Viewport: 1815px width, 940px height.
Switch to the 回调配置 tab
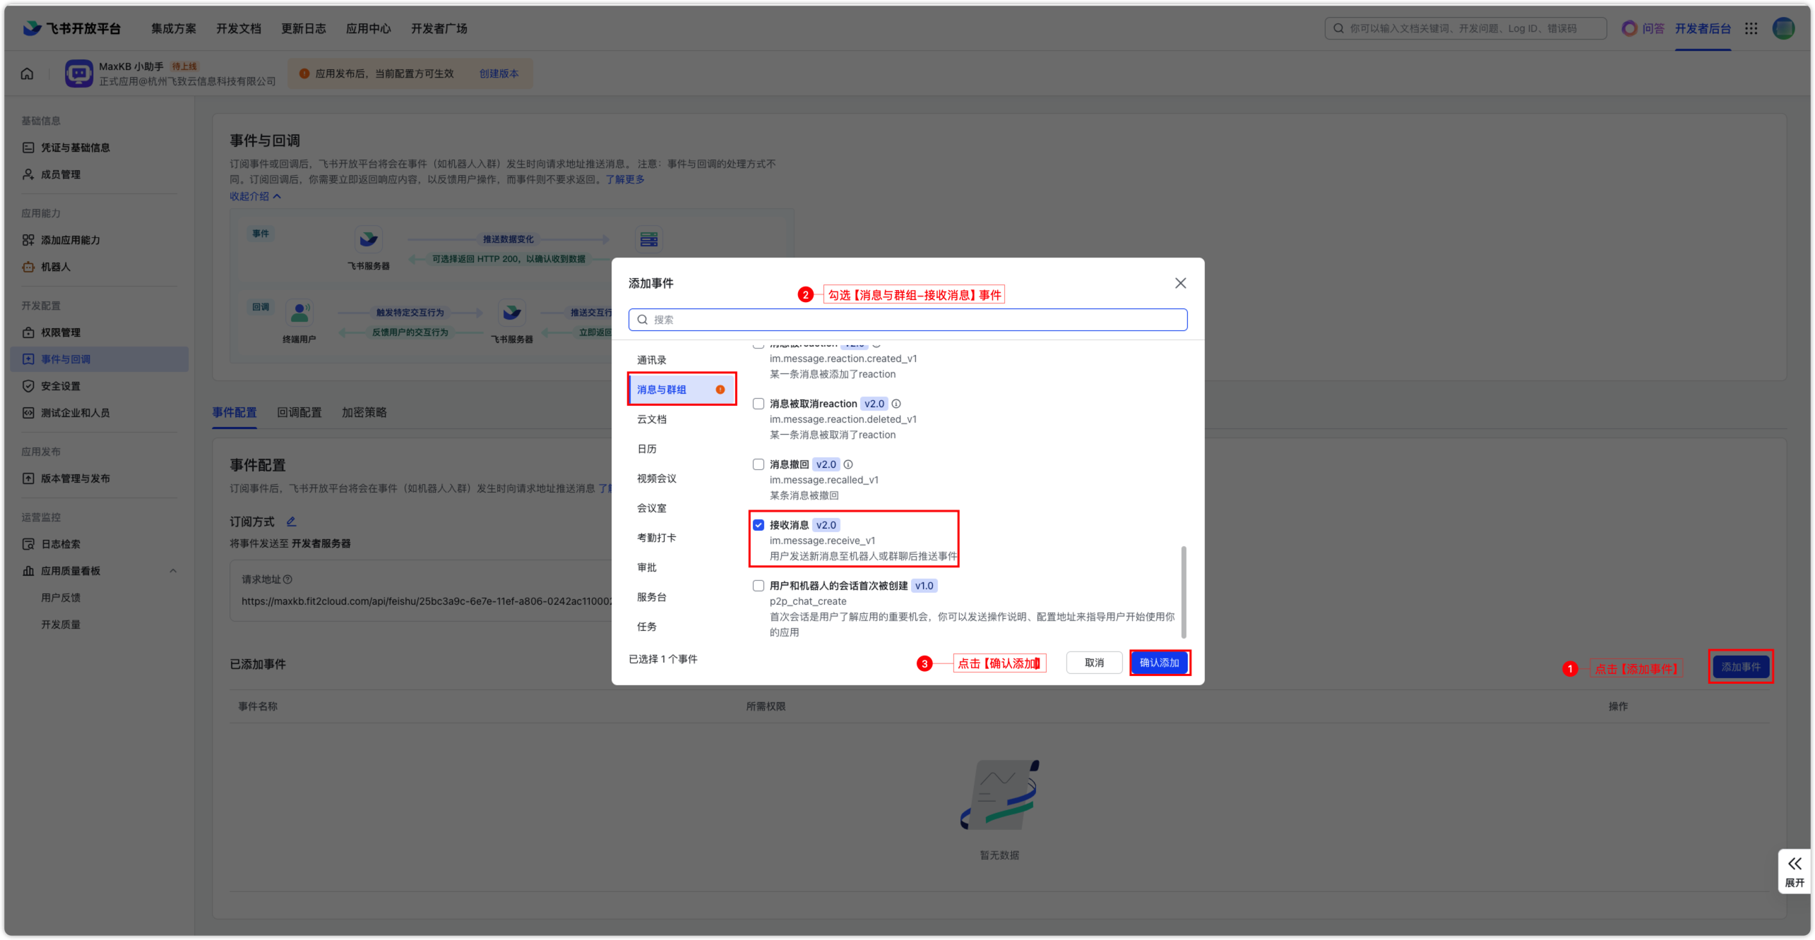tap(299, 412)
